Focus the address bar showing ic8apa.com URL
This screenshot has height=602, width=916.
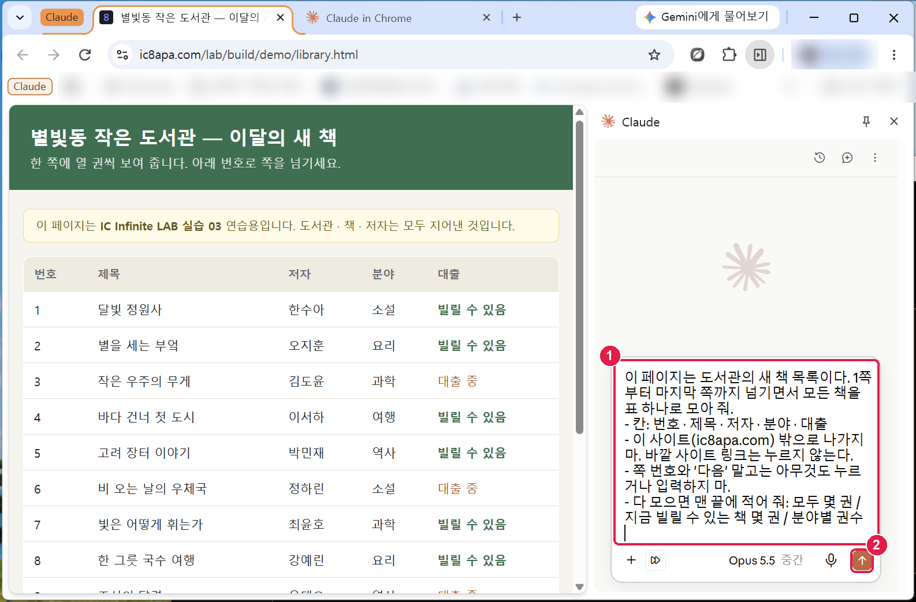pos(381,55)
